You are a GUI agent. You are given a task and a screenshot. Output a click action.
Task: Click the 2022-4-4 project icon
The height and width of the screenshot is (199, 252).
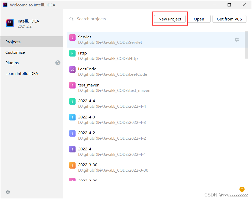[72, 102]
